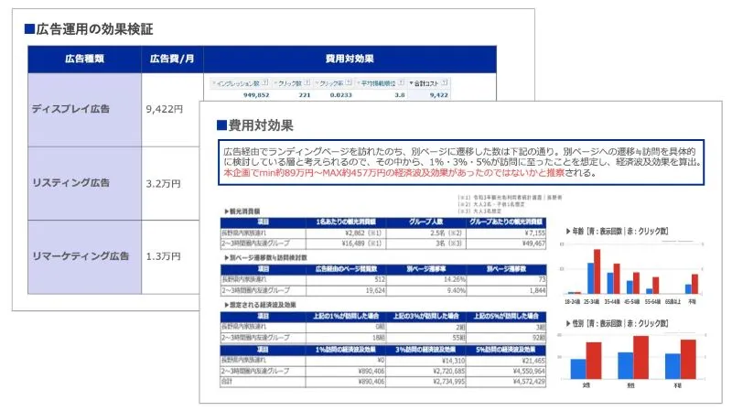Click the 1名あたりの観光消費額 column header
This screenshot has width=732, height=411.
pyautogui.click(x=346, y=222)
